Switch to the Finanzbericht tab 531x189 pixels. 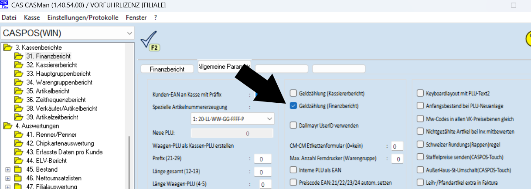pyautogui.click(x=167, y=69)
